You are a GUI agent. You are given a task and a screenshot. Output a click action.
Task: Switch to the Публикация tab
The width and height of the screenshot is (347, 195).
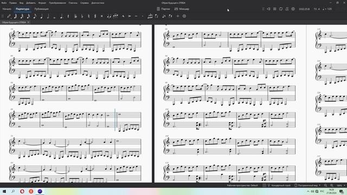(41, 9)
